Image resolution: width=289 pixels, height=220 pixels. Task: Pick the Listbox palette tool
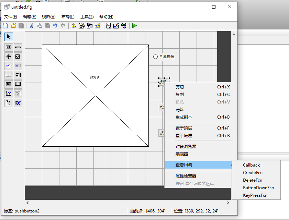click(18, 75)
